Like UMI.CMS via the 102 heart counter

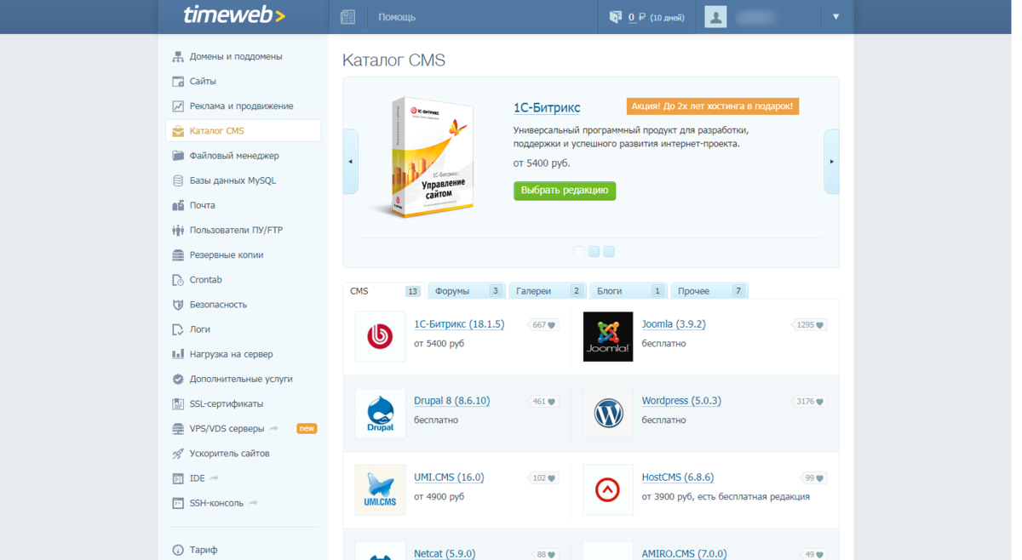point(543,478)
